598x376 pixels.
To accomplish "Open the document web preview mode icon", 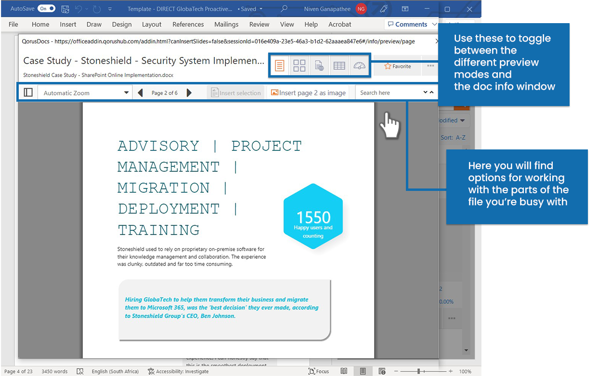I will pyautogui.click(x=319, y=65).
